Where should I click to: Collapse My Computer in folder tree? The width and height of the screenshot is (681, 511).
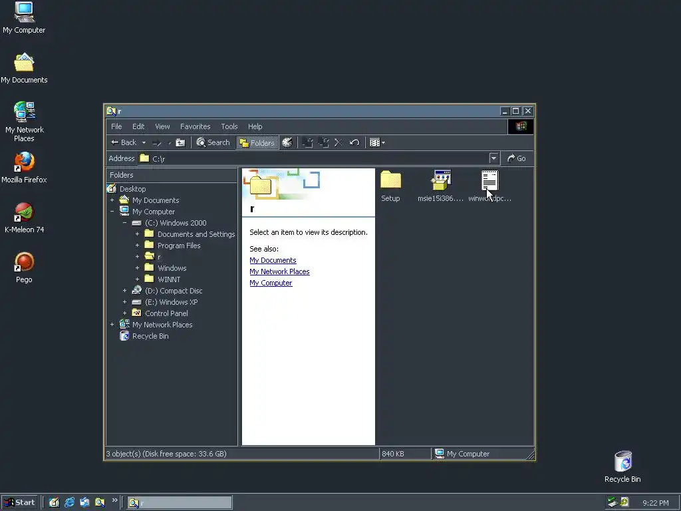112,212
